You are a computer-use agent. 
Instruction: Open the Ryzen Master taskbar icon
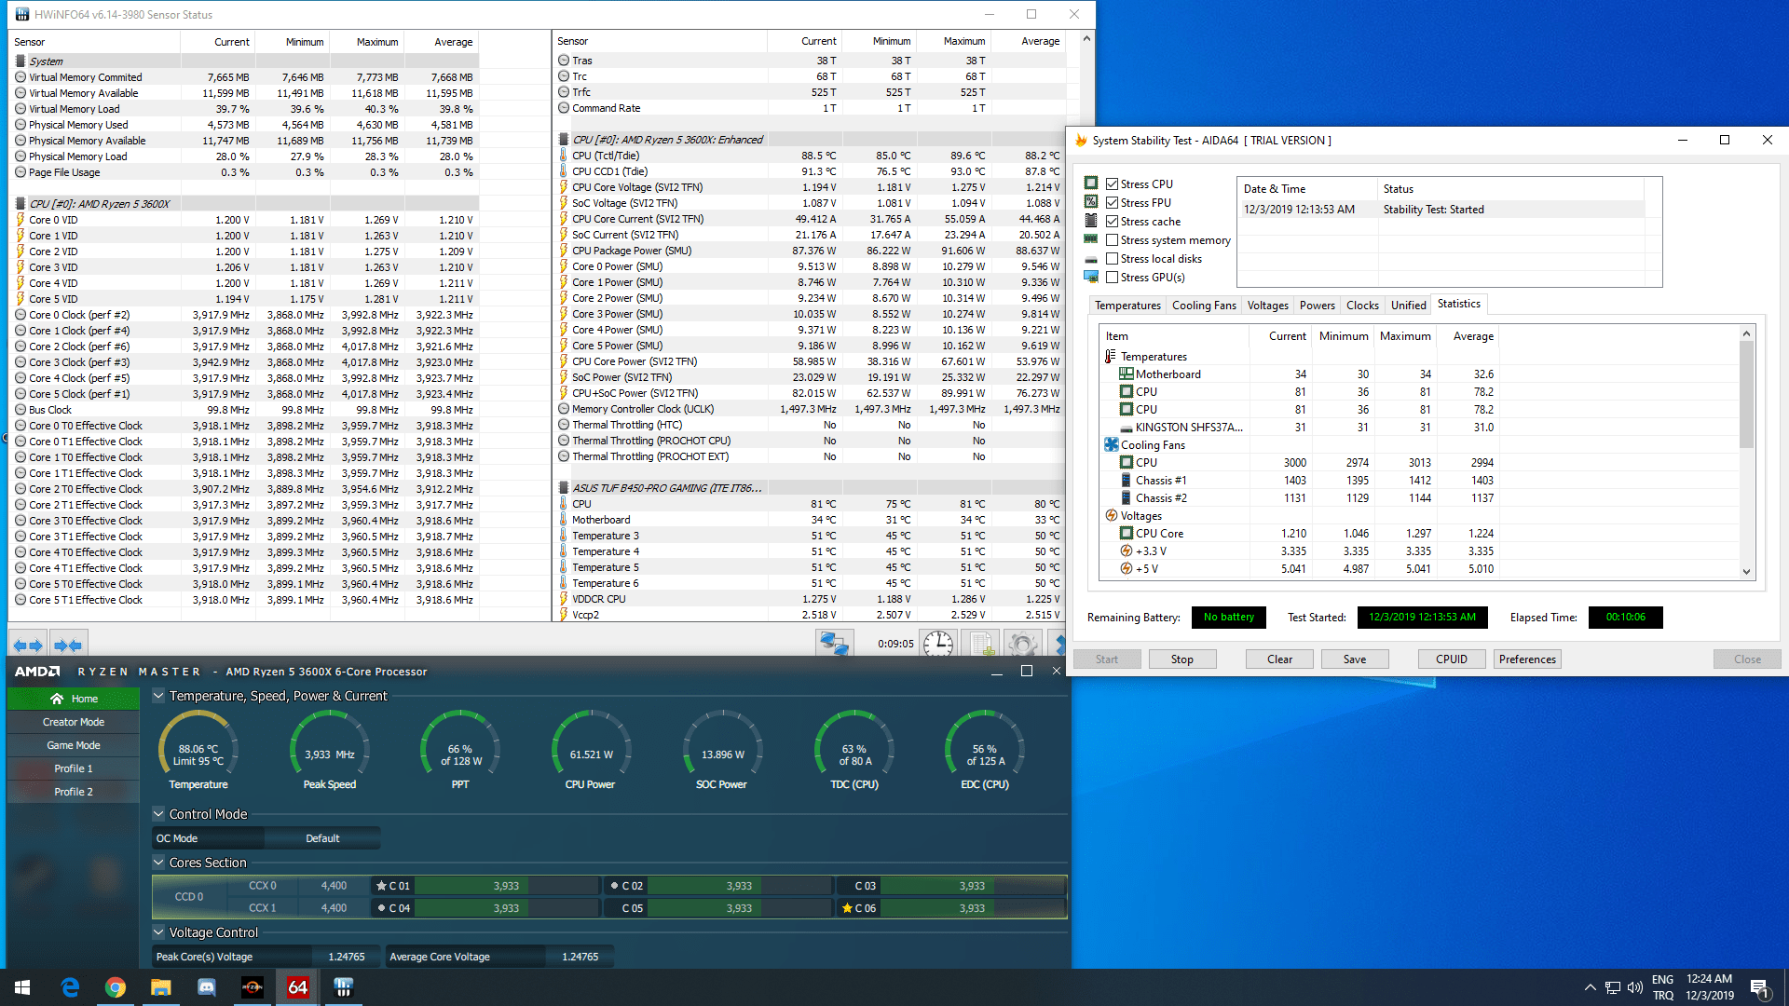252,987
